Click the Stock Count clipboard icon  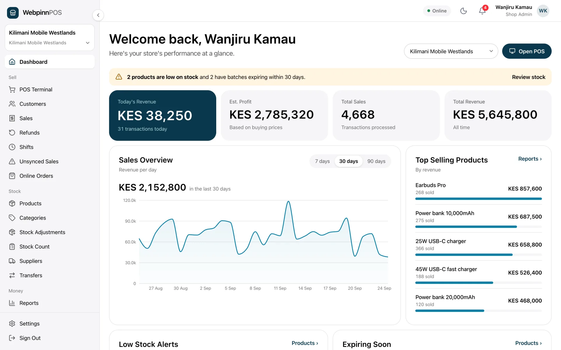click(12, 246)
